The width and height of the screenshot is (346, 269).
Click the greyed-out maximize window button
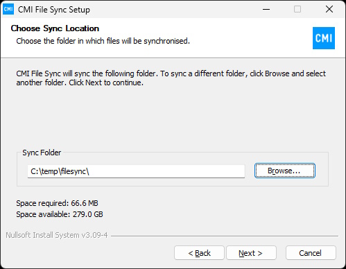(x=297, y=9)
